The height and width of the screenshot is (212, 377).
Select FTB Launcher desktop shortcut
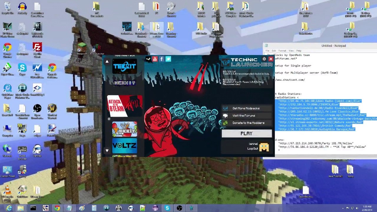[97, 50]
